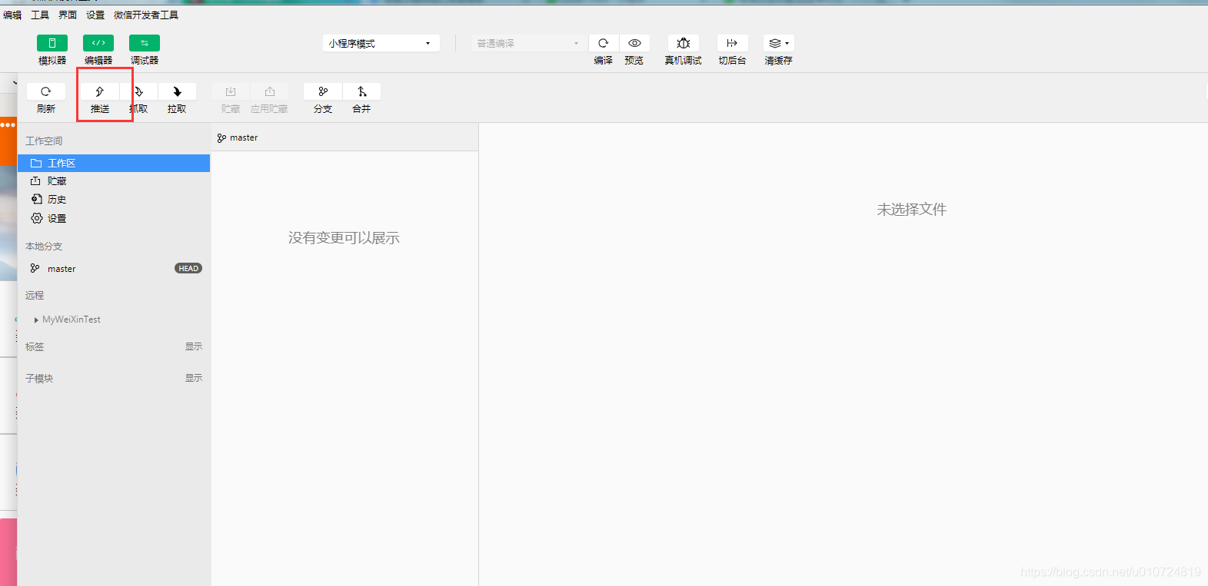
Task: Click the HEAD badge on master branch
Action: click(188, 269)
